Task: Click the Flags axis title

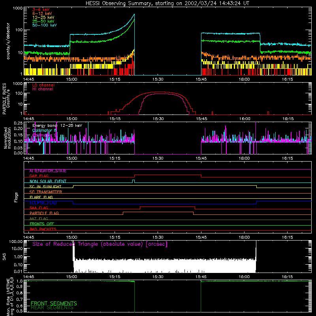Action: 16,197
